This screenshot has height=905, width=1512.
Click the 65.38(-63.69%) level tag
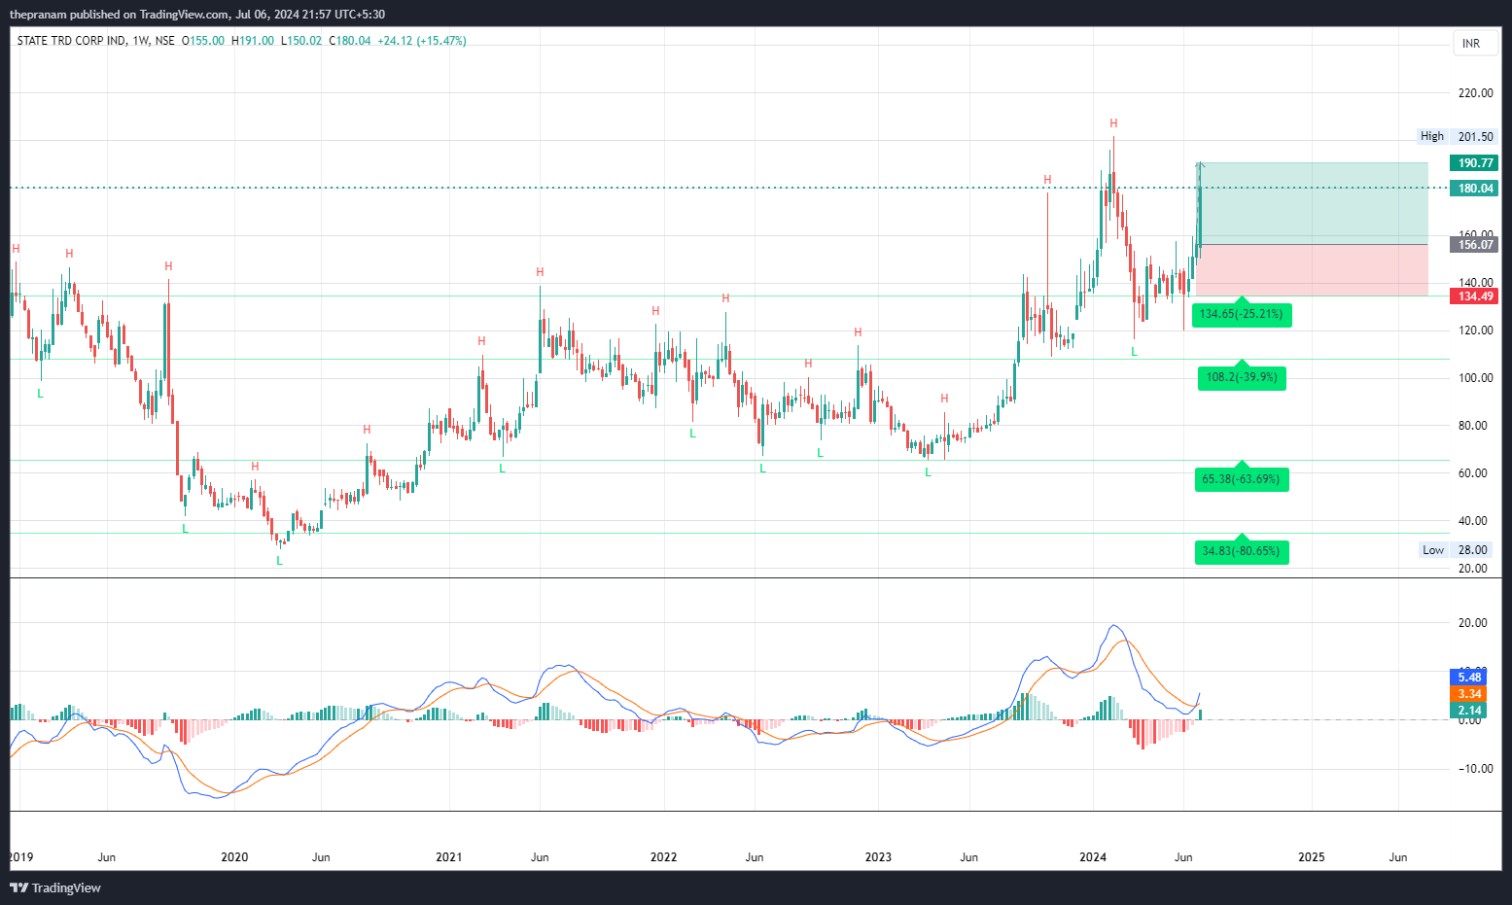(x=1241, y=478)
